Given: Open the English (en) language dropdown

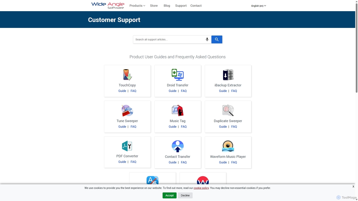Looking at the screenshot, I should pyautogui.click(x=259, y=6).
